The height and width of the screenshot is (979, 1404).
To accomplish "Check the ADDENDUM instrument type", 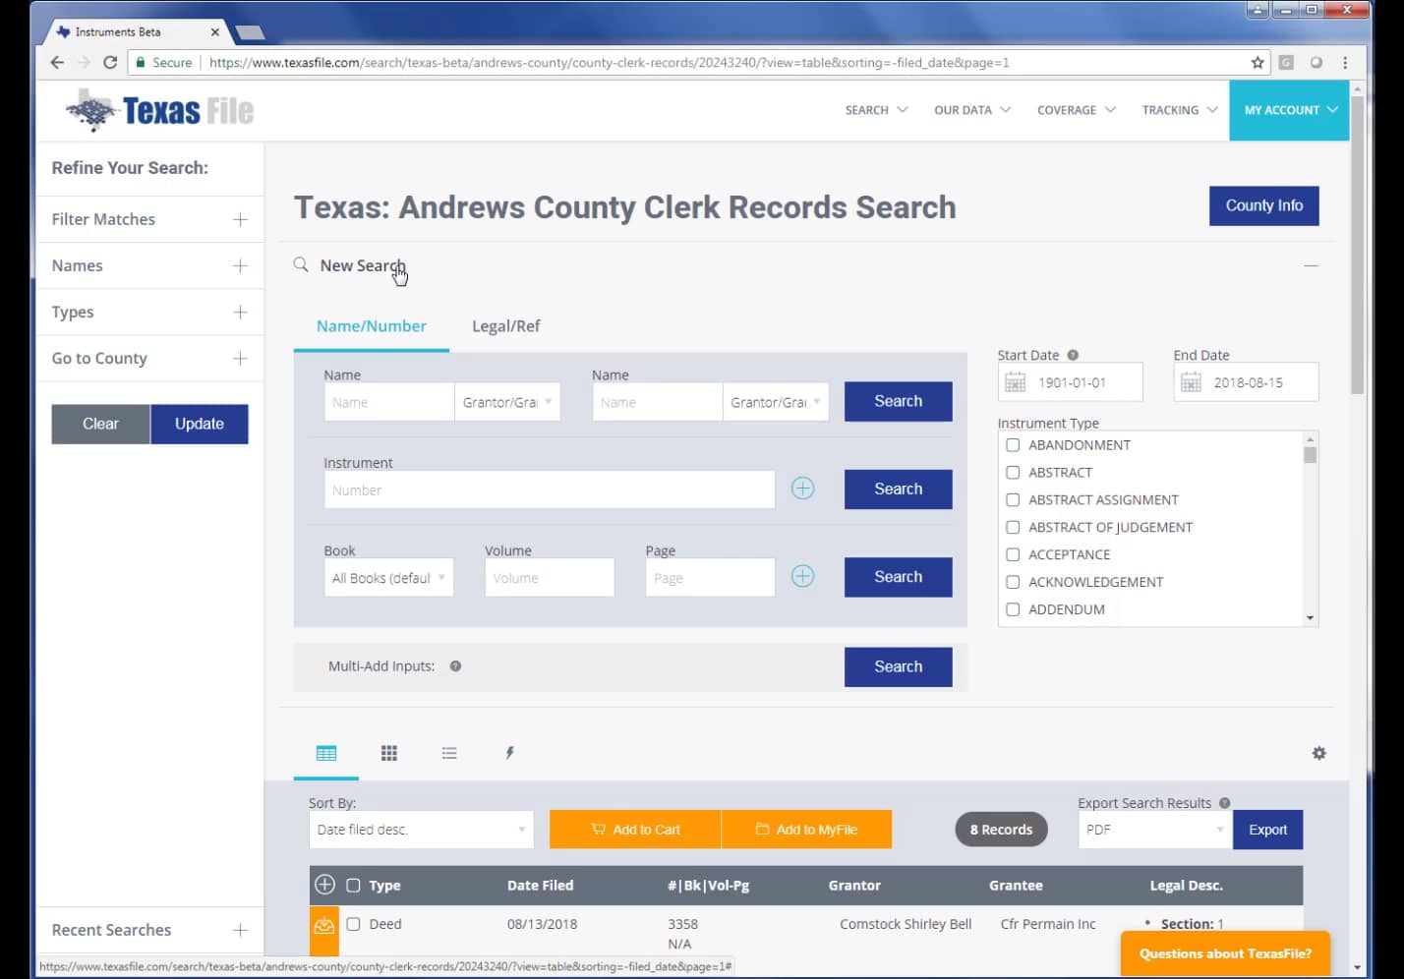I will pyautogui.click(x=1013, y=609).
